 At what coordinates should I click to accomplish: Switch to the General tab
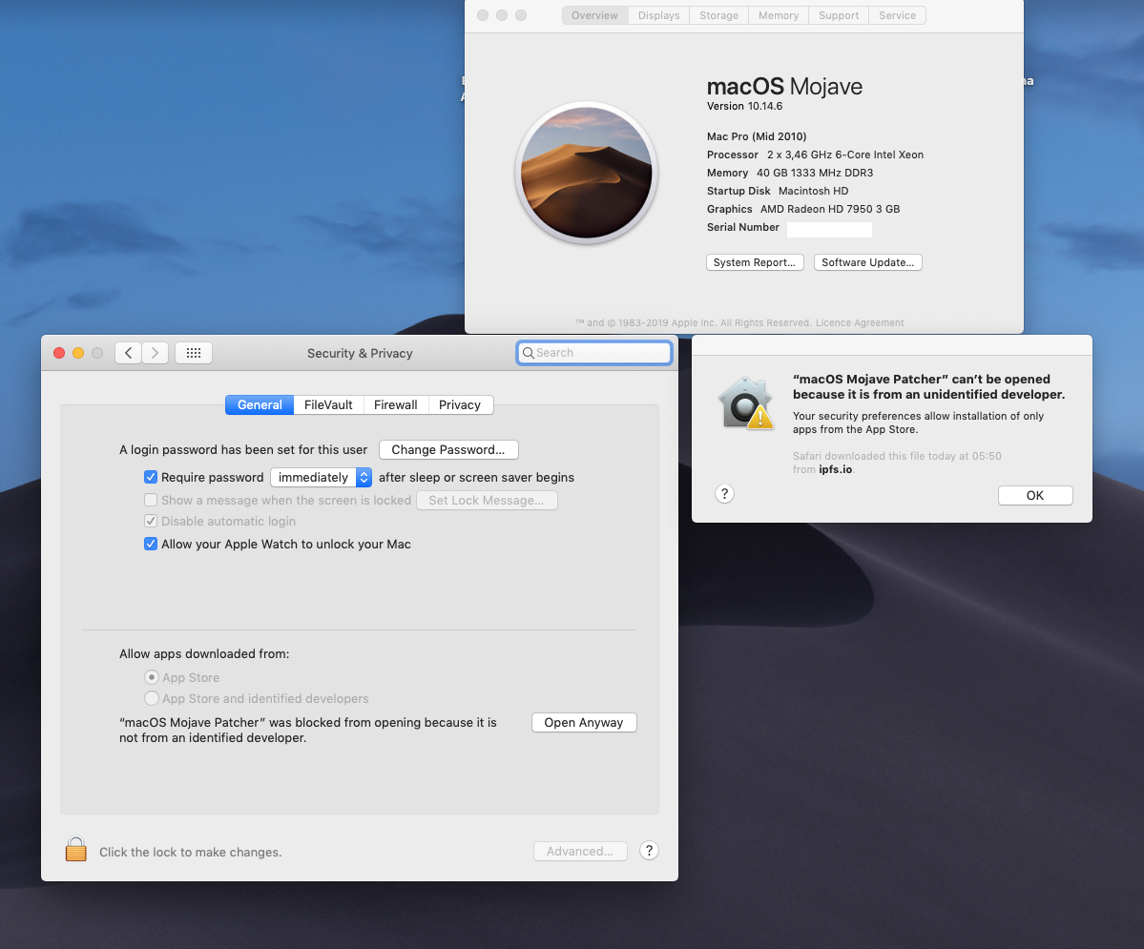pyautogui.click(x=260, y=404)
